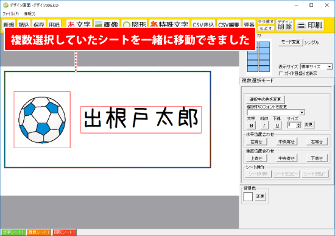335x236 pixels.
Task: Toggle underline U formatting button
Action: [277, 126]
